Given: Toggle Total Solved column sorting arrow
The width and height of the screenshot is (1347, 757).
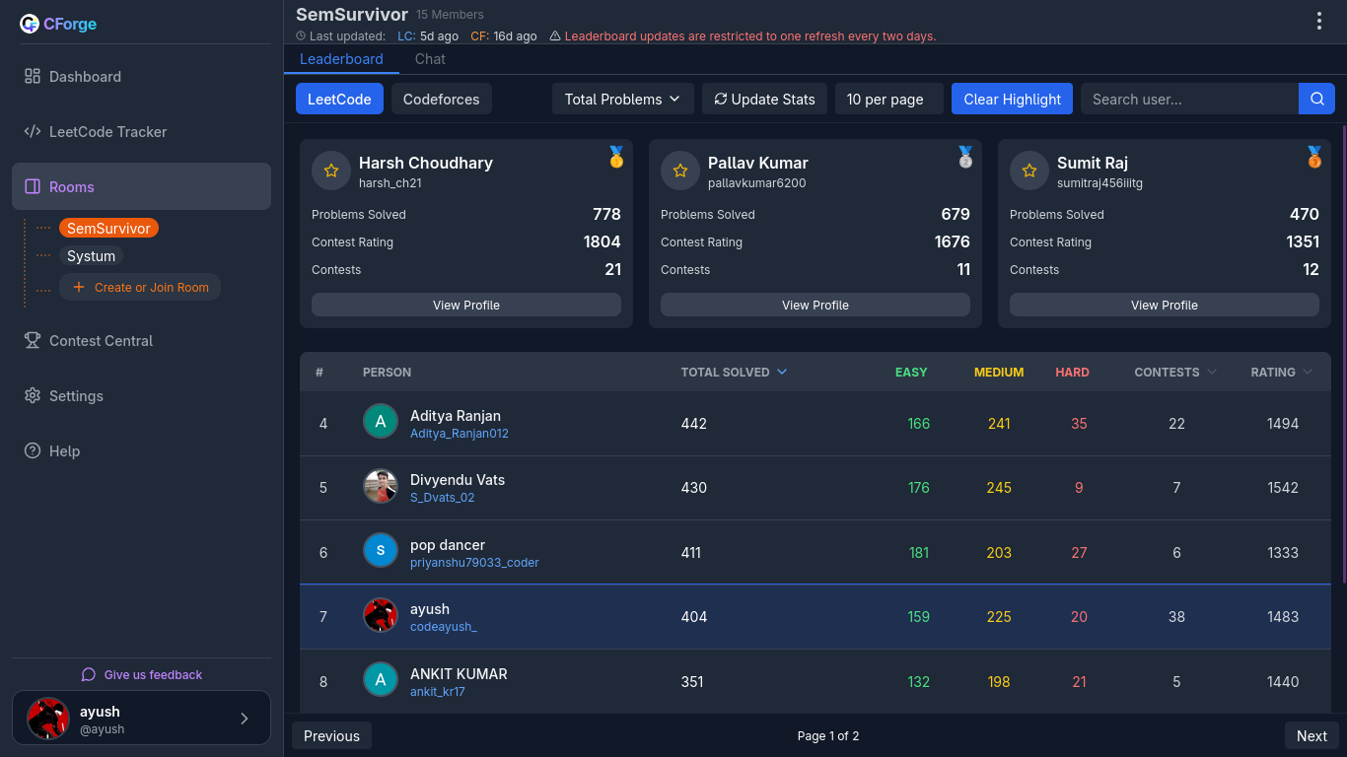Looking at the screenshot, I should (x=782, y=372).
